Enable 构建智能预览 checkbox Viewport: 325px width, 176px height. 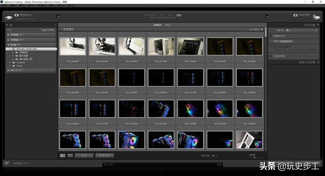point(271,36)
